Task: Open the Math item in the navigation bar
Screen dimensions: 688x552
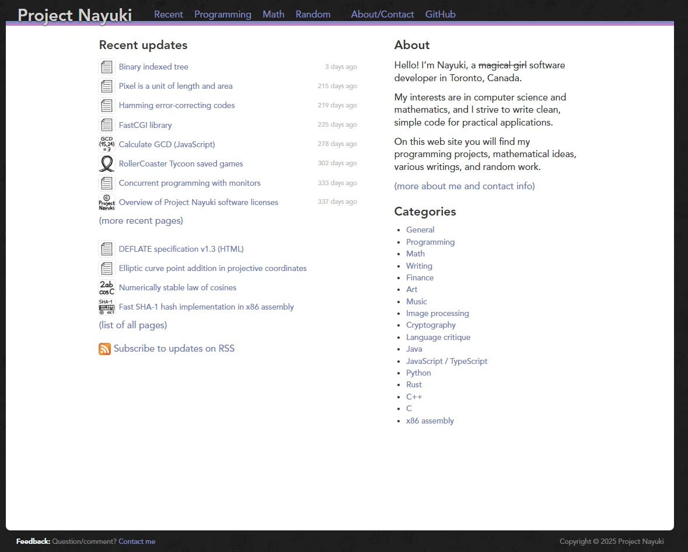Action: pyautogui.click(x=273, y=14)
